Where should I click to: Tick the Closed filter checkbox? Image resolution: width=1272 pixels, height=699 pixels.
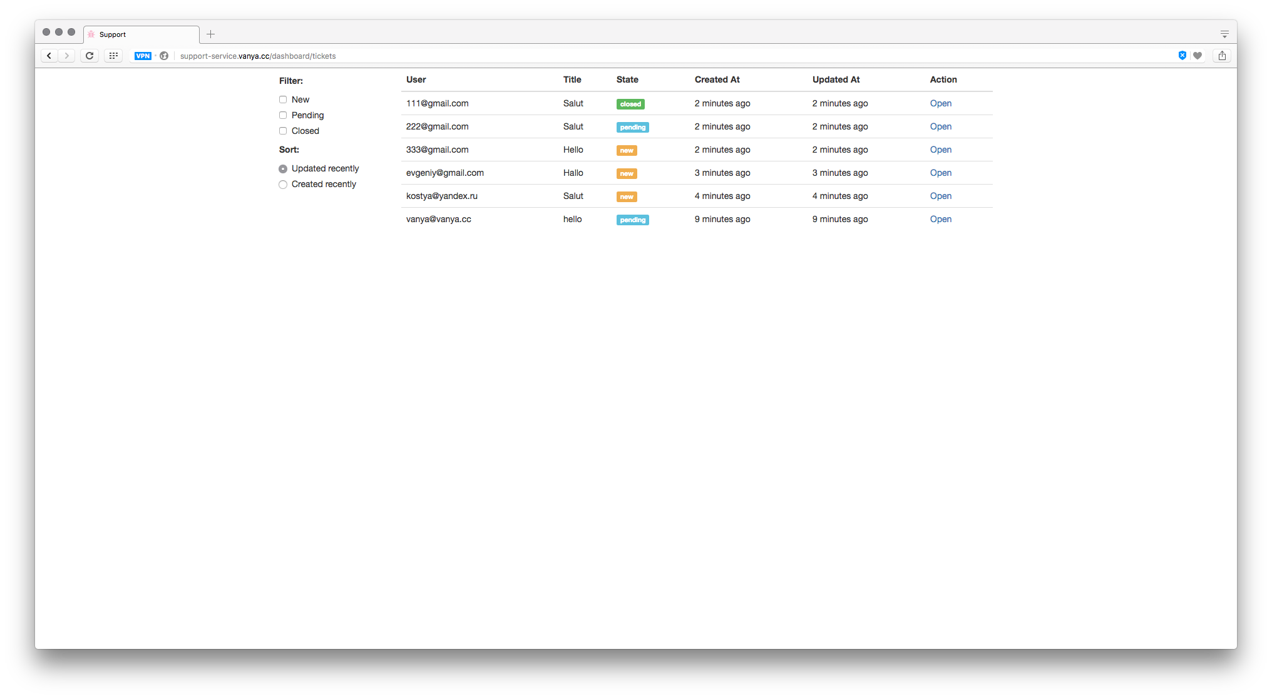point(283,131)
